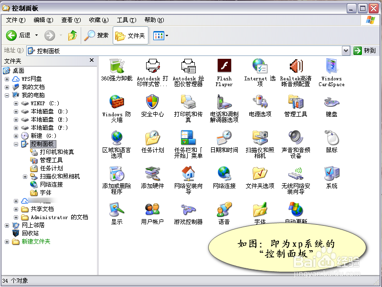Open the address bar dropdown
Screen dimensions: 382x287
tap(346, 51)
